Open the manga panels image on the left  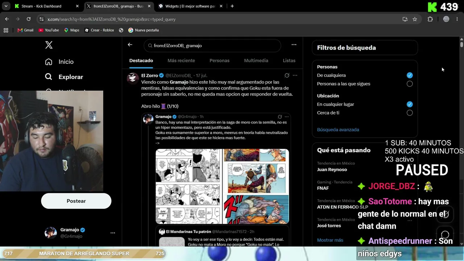pos(188,186)
